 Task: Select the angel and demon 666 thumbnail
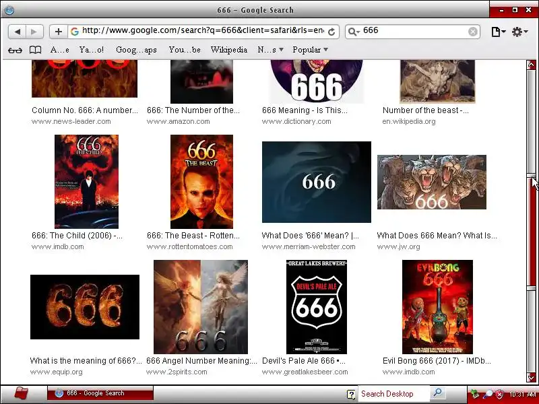[201, 307]
